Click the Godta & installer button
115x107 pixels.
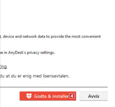click(x=48, y=96)
